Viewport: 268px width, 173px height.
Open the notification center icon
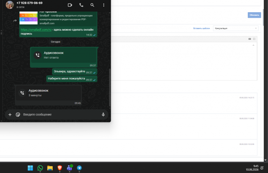coord(262,168)
